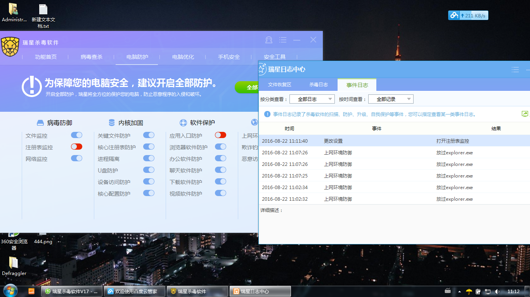Viewport: 530px width, 297px height.
Task: Expand the 全部日志 category dropdown
Action: tap(312, 99)
